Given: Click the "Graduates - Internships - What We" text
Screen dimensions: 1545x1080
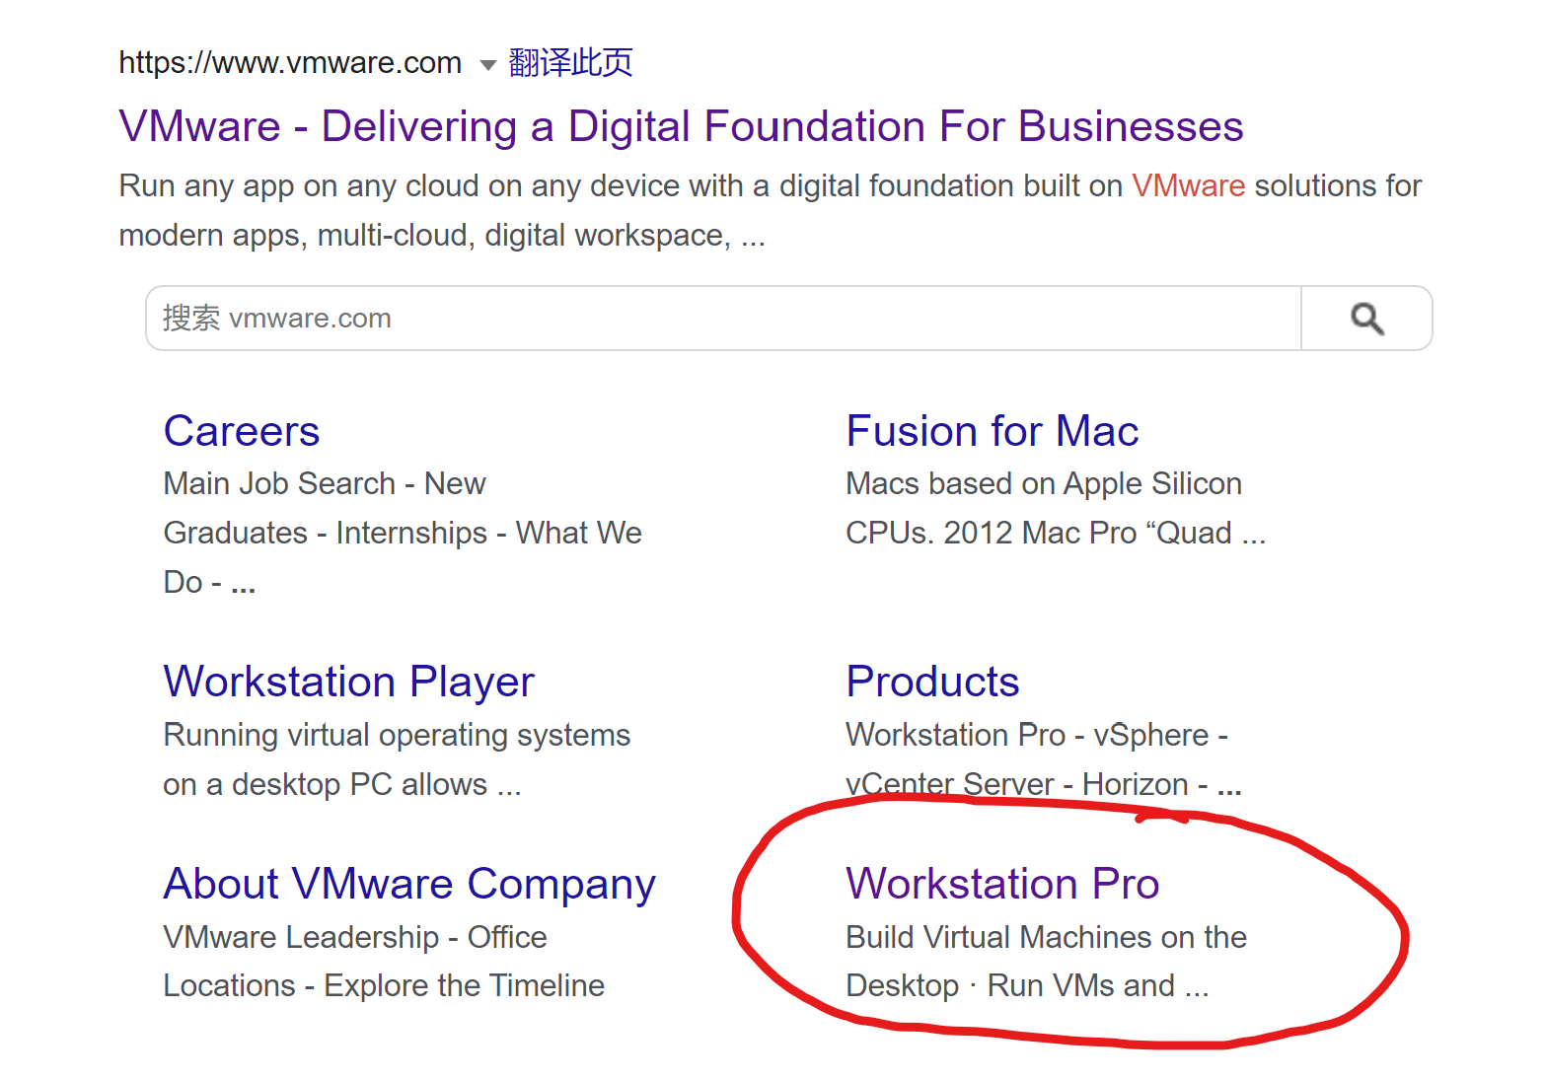Looking at the screenshot, I should [x=403, y=533].
